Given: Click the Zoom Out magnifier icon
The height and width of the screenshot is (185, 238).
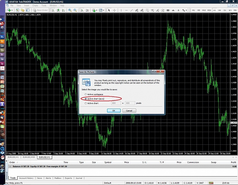Looking at the screenshot, I should tap(75, 10).
